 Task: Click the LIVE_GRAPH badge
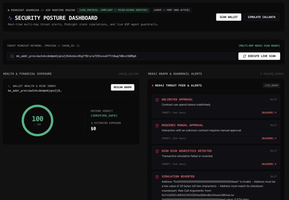click(x=271, y=85)
